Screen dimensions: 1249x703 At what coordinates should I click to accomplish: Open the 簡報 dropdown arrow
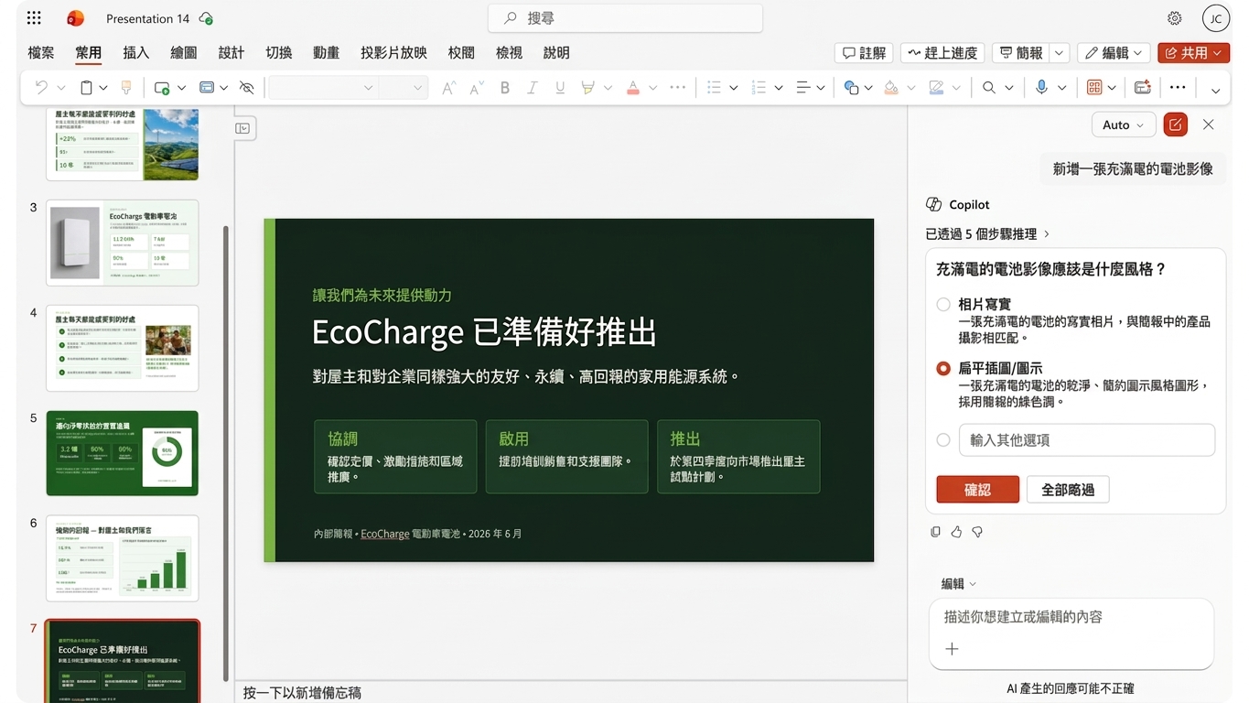(x=1060, y=53)
